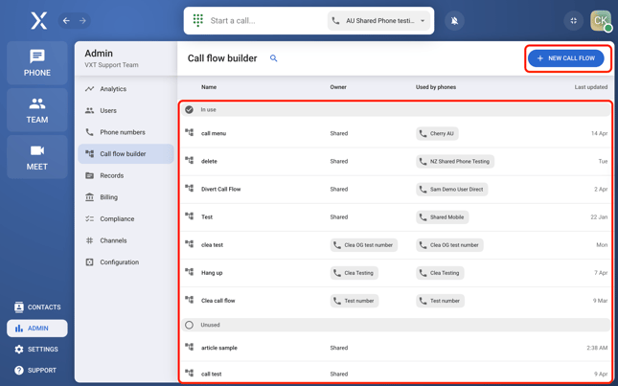Click the search icon beside Call flow builder
The width and height of the screenshot is (618, 386).
[x=273, y=58]
